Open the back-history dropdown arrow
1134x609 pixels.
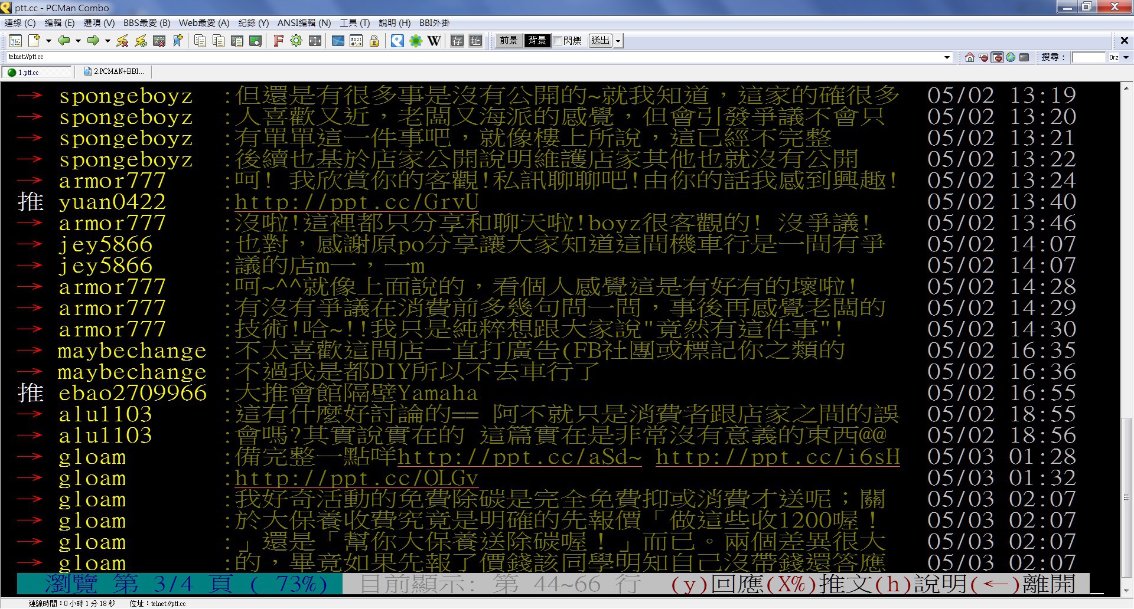tap(78, 41)
